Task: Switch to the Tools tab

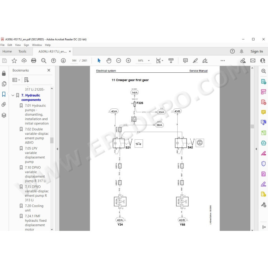Action: point(22,51)
